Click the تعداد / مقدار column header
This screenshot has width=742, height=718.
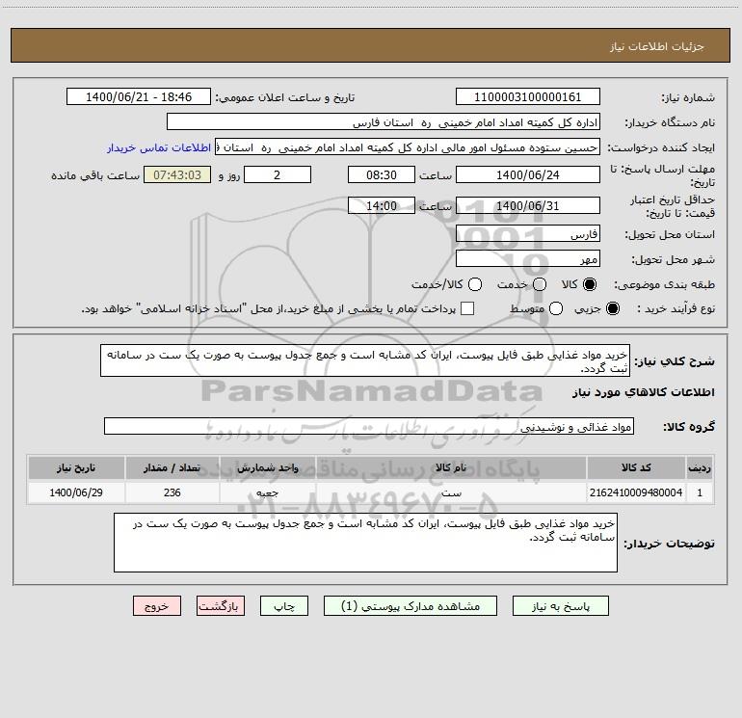(x=172, y=467)
